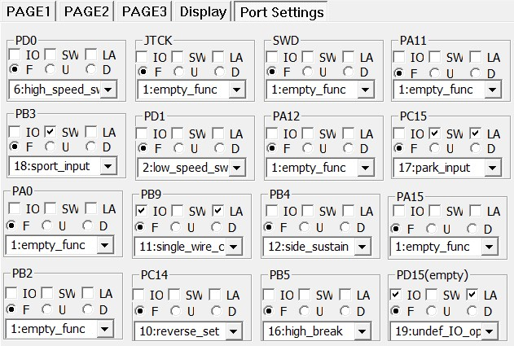
Task: Enable the IO checkbox for PD0
Action: tap(14, 56)
